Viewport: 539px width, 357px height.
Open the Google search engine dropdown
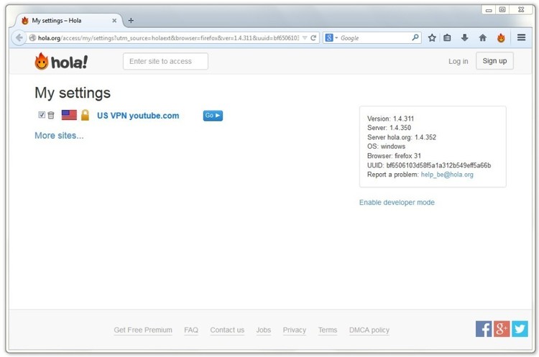331,38
